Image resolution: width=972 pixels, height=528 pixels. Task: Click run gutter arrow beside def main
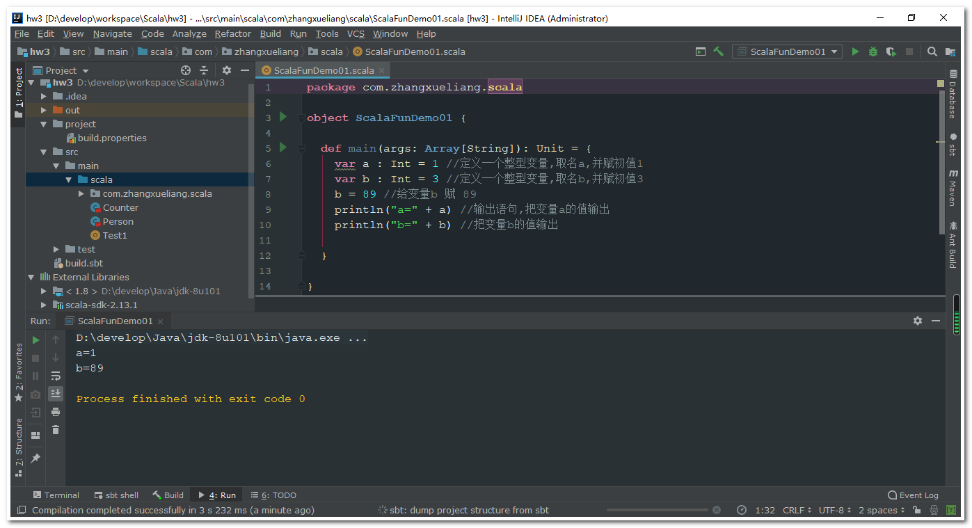(283, 147)
